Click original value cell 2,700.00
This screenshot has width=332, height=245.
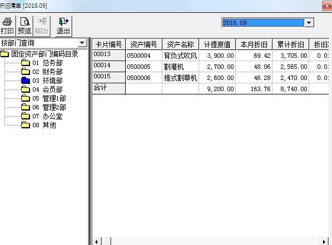point(217,67)
